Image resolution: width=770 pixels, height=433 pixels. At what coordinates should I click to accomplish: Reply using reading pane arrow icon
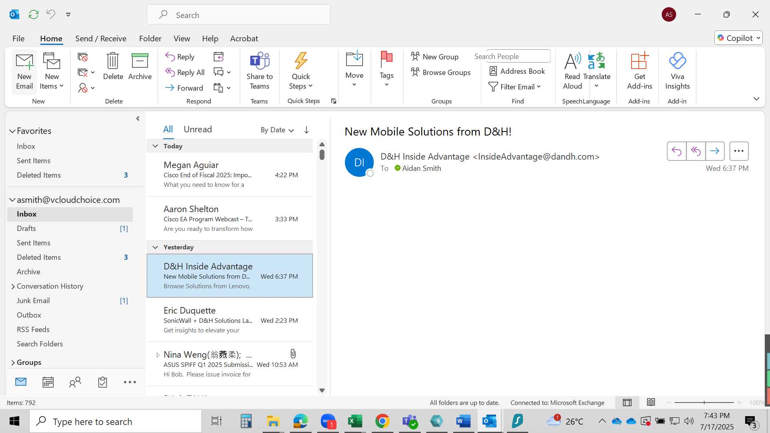[x=677, y=151]
